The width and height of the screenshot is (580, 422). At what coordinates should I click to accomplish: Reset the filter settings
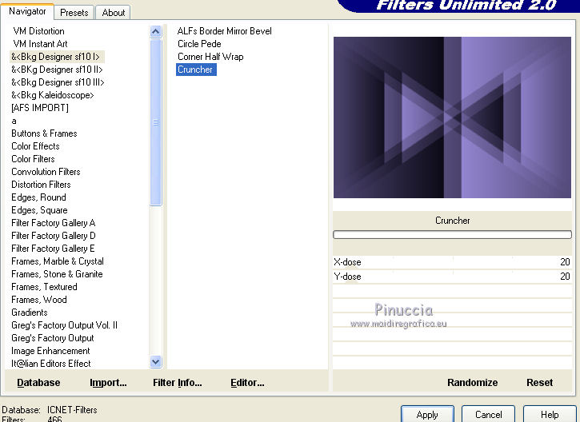click(539, 383)
